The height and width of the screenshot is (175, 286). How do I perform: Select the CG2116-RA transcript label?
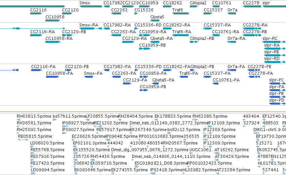tap(42, 32)
